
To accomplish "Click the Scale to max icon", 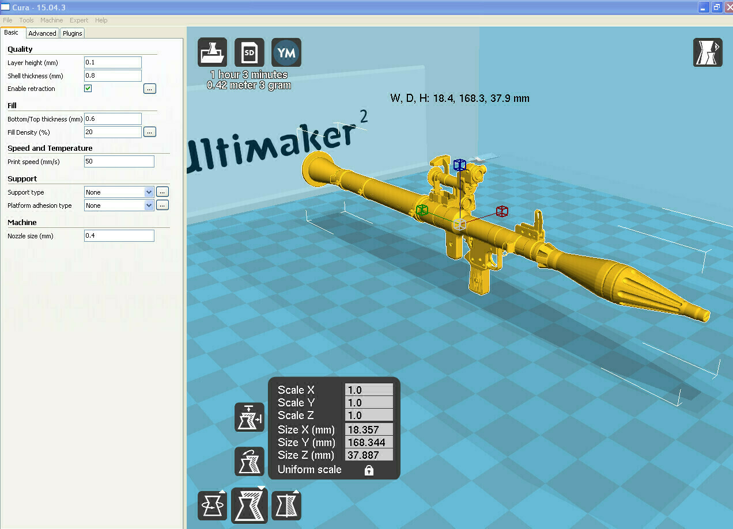I will [x=249, y=417].
